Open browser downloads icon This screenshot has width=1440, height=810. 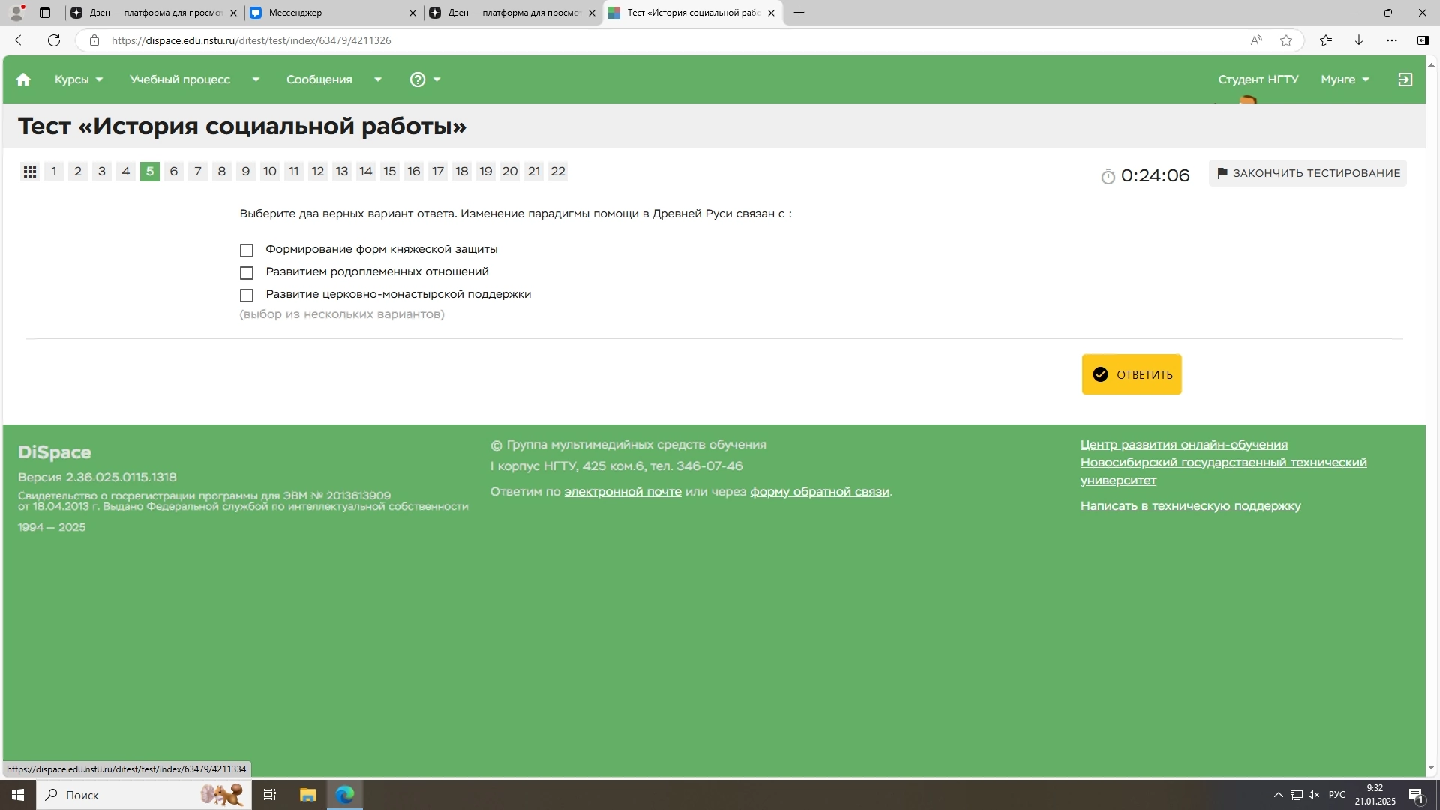point(1359,40)
